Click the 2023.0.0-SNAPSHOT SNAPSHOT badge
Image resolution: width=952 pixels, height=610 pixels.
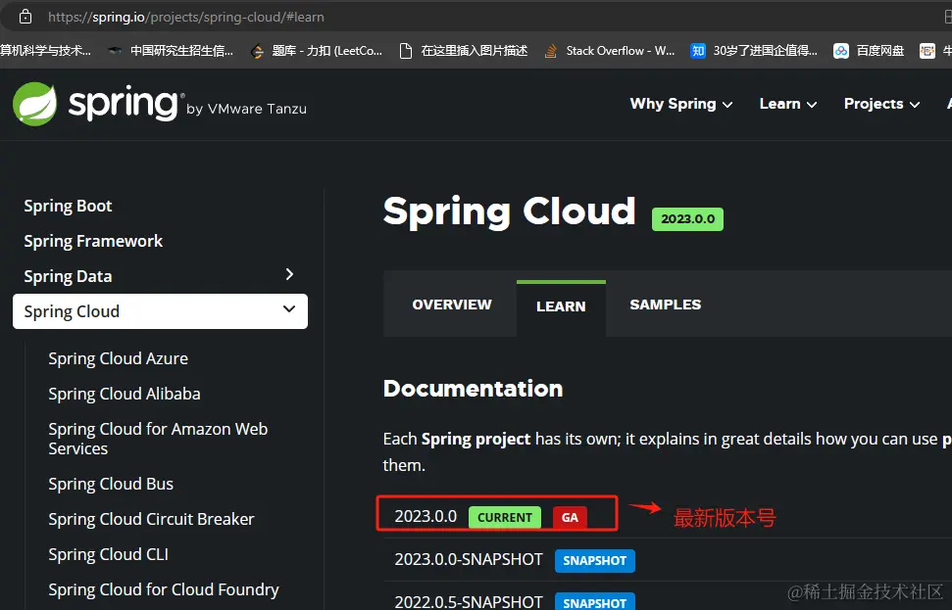594,561
